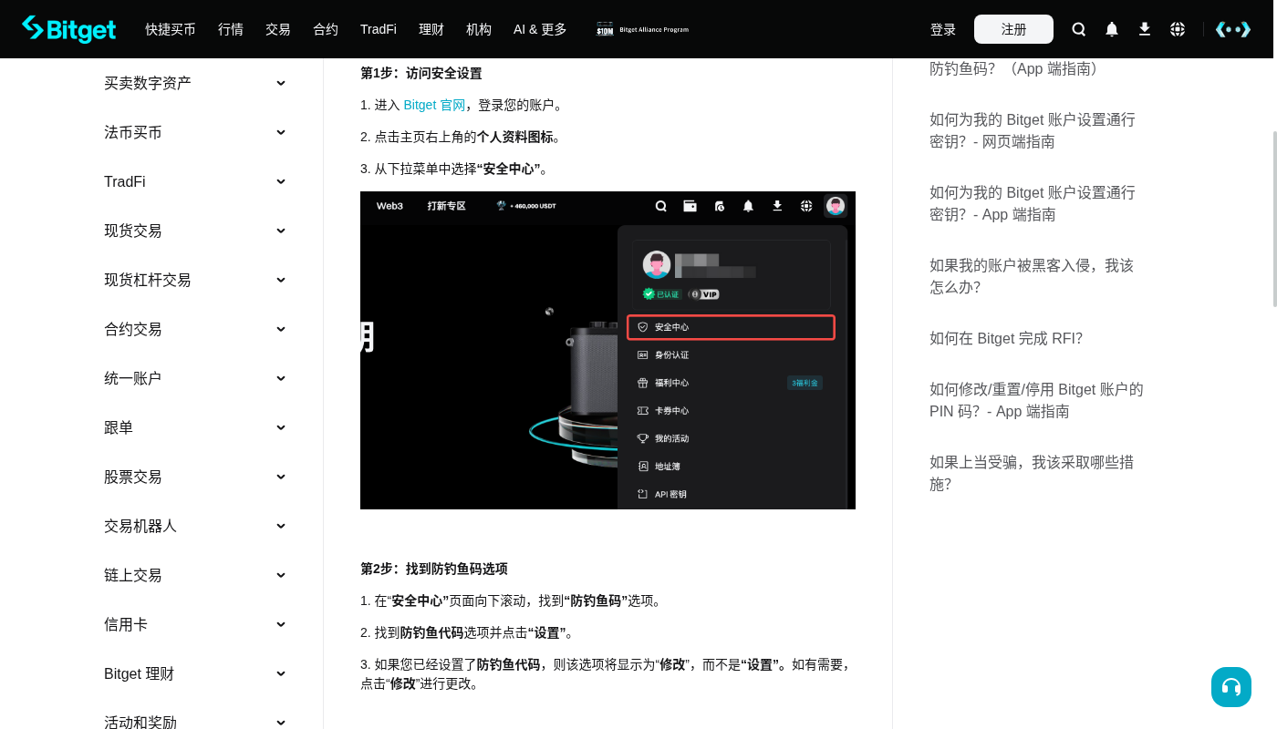Expand the 股票交易 sidebar section
Viewport: 1277px width, 729px height.
pyautogui.click(x=195, y=477)
